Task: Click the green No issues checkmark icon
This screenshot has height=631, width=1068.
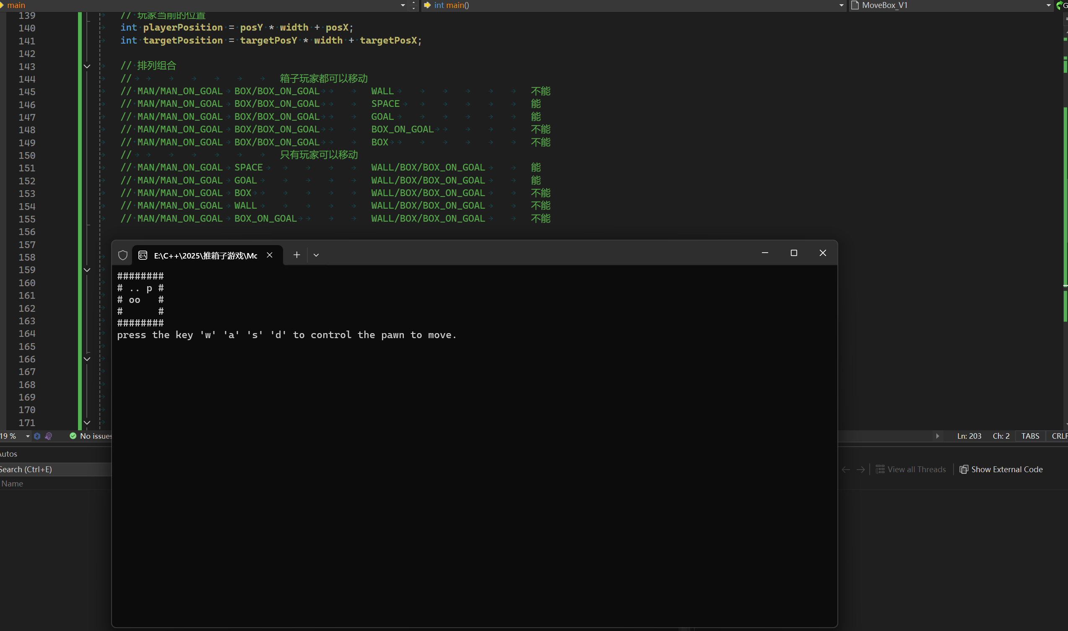Action: [x=73, y=436]
